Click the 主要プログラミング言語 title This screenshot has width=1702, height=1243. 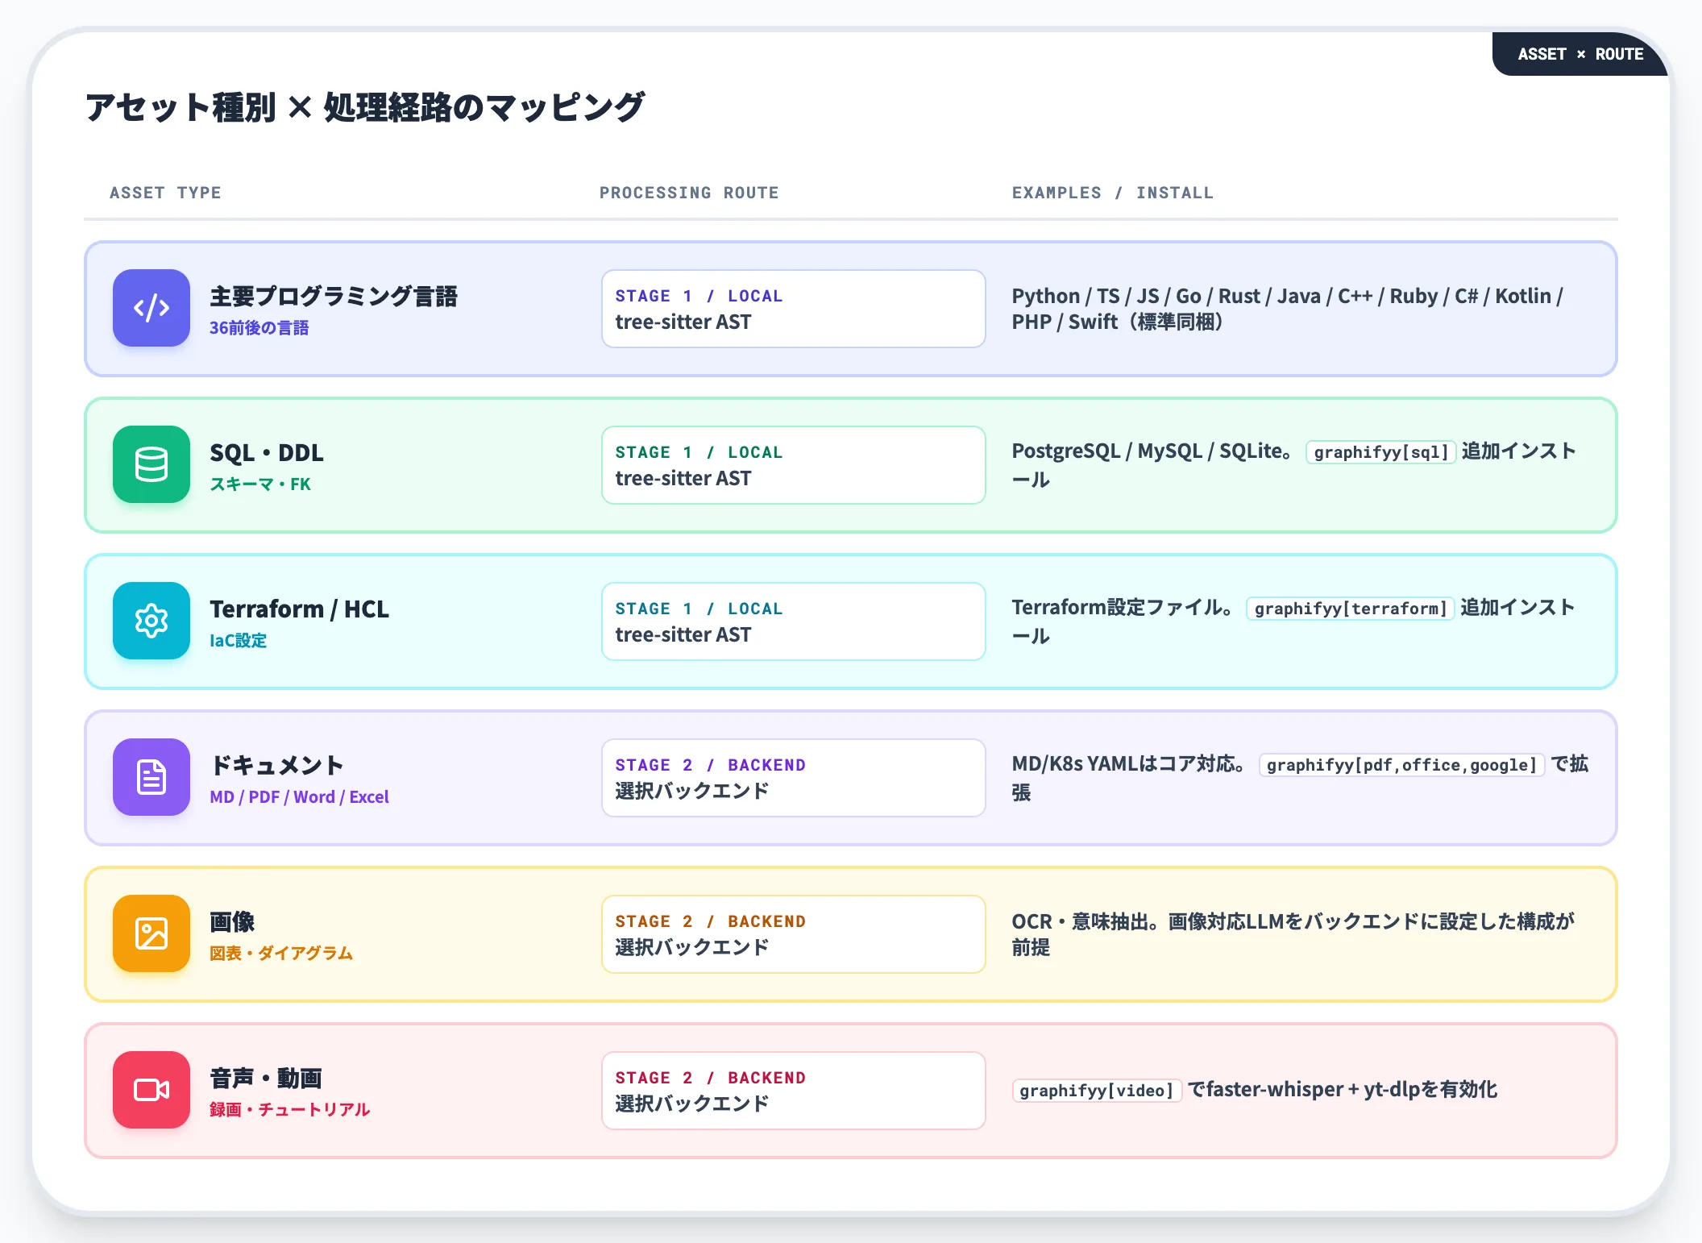tap(334, 296)
